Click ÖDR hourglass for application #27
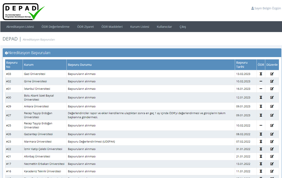282x178 pixels. click(261, 115)
